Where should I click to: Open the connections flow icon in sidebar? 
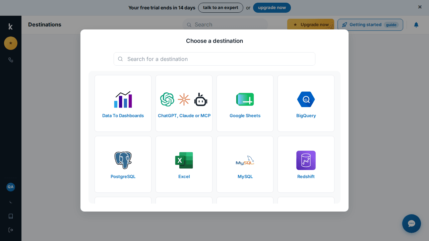coord(11,60)
